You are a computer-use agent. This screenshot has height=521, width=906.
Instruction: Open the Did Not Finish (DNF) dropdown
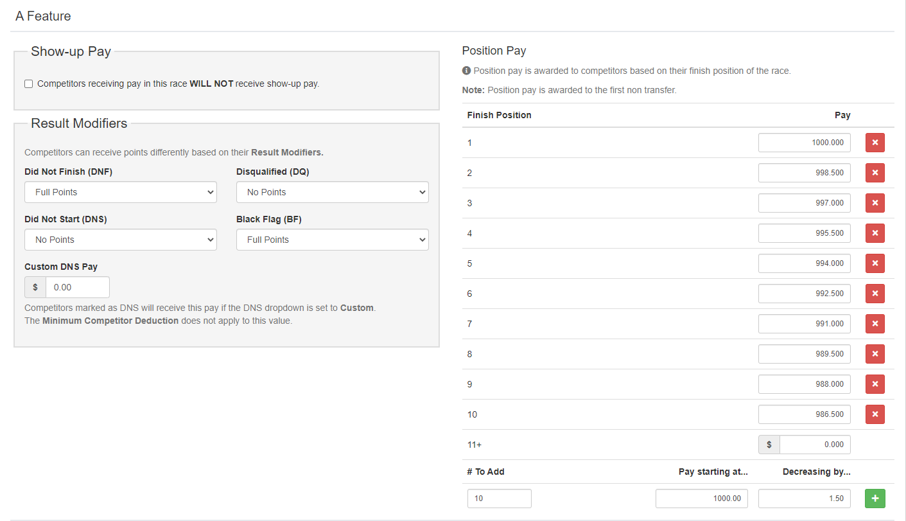[x=121, y=192]
